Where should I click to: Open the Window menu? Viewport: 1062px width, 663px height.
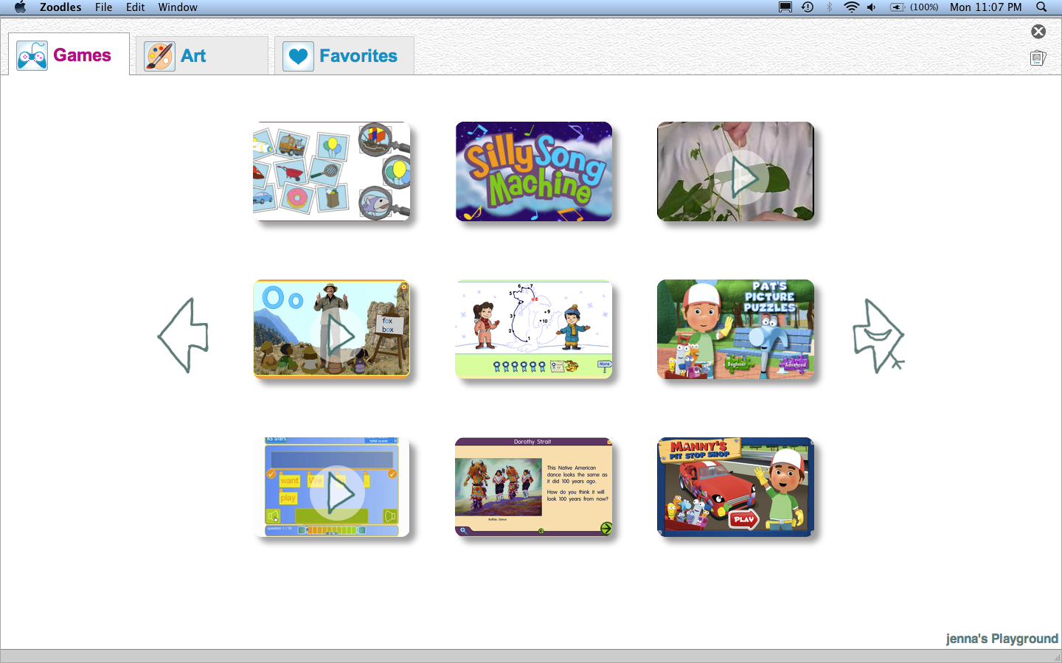pyautogui.click(x=178, y=7)
